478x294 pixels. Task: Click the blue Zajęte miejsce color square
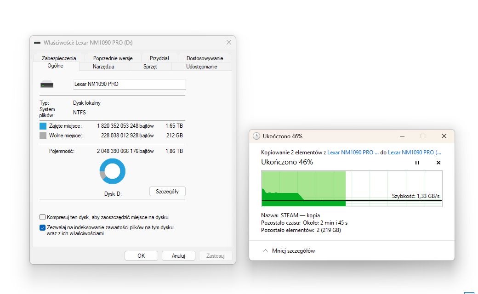[43, 126]
